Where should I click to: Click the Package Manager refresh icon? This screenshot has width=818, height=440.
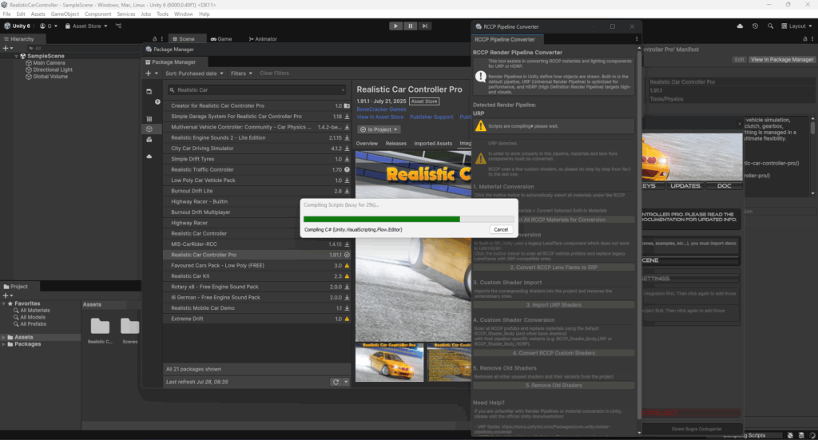[336, 383]
